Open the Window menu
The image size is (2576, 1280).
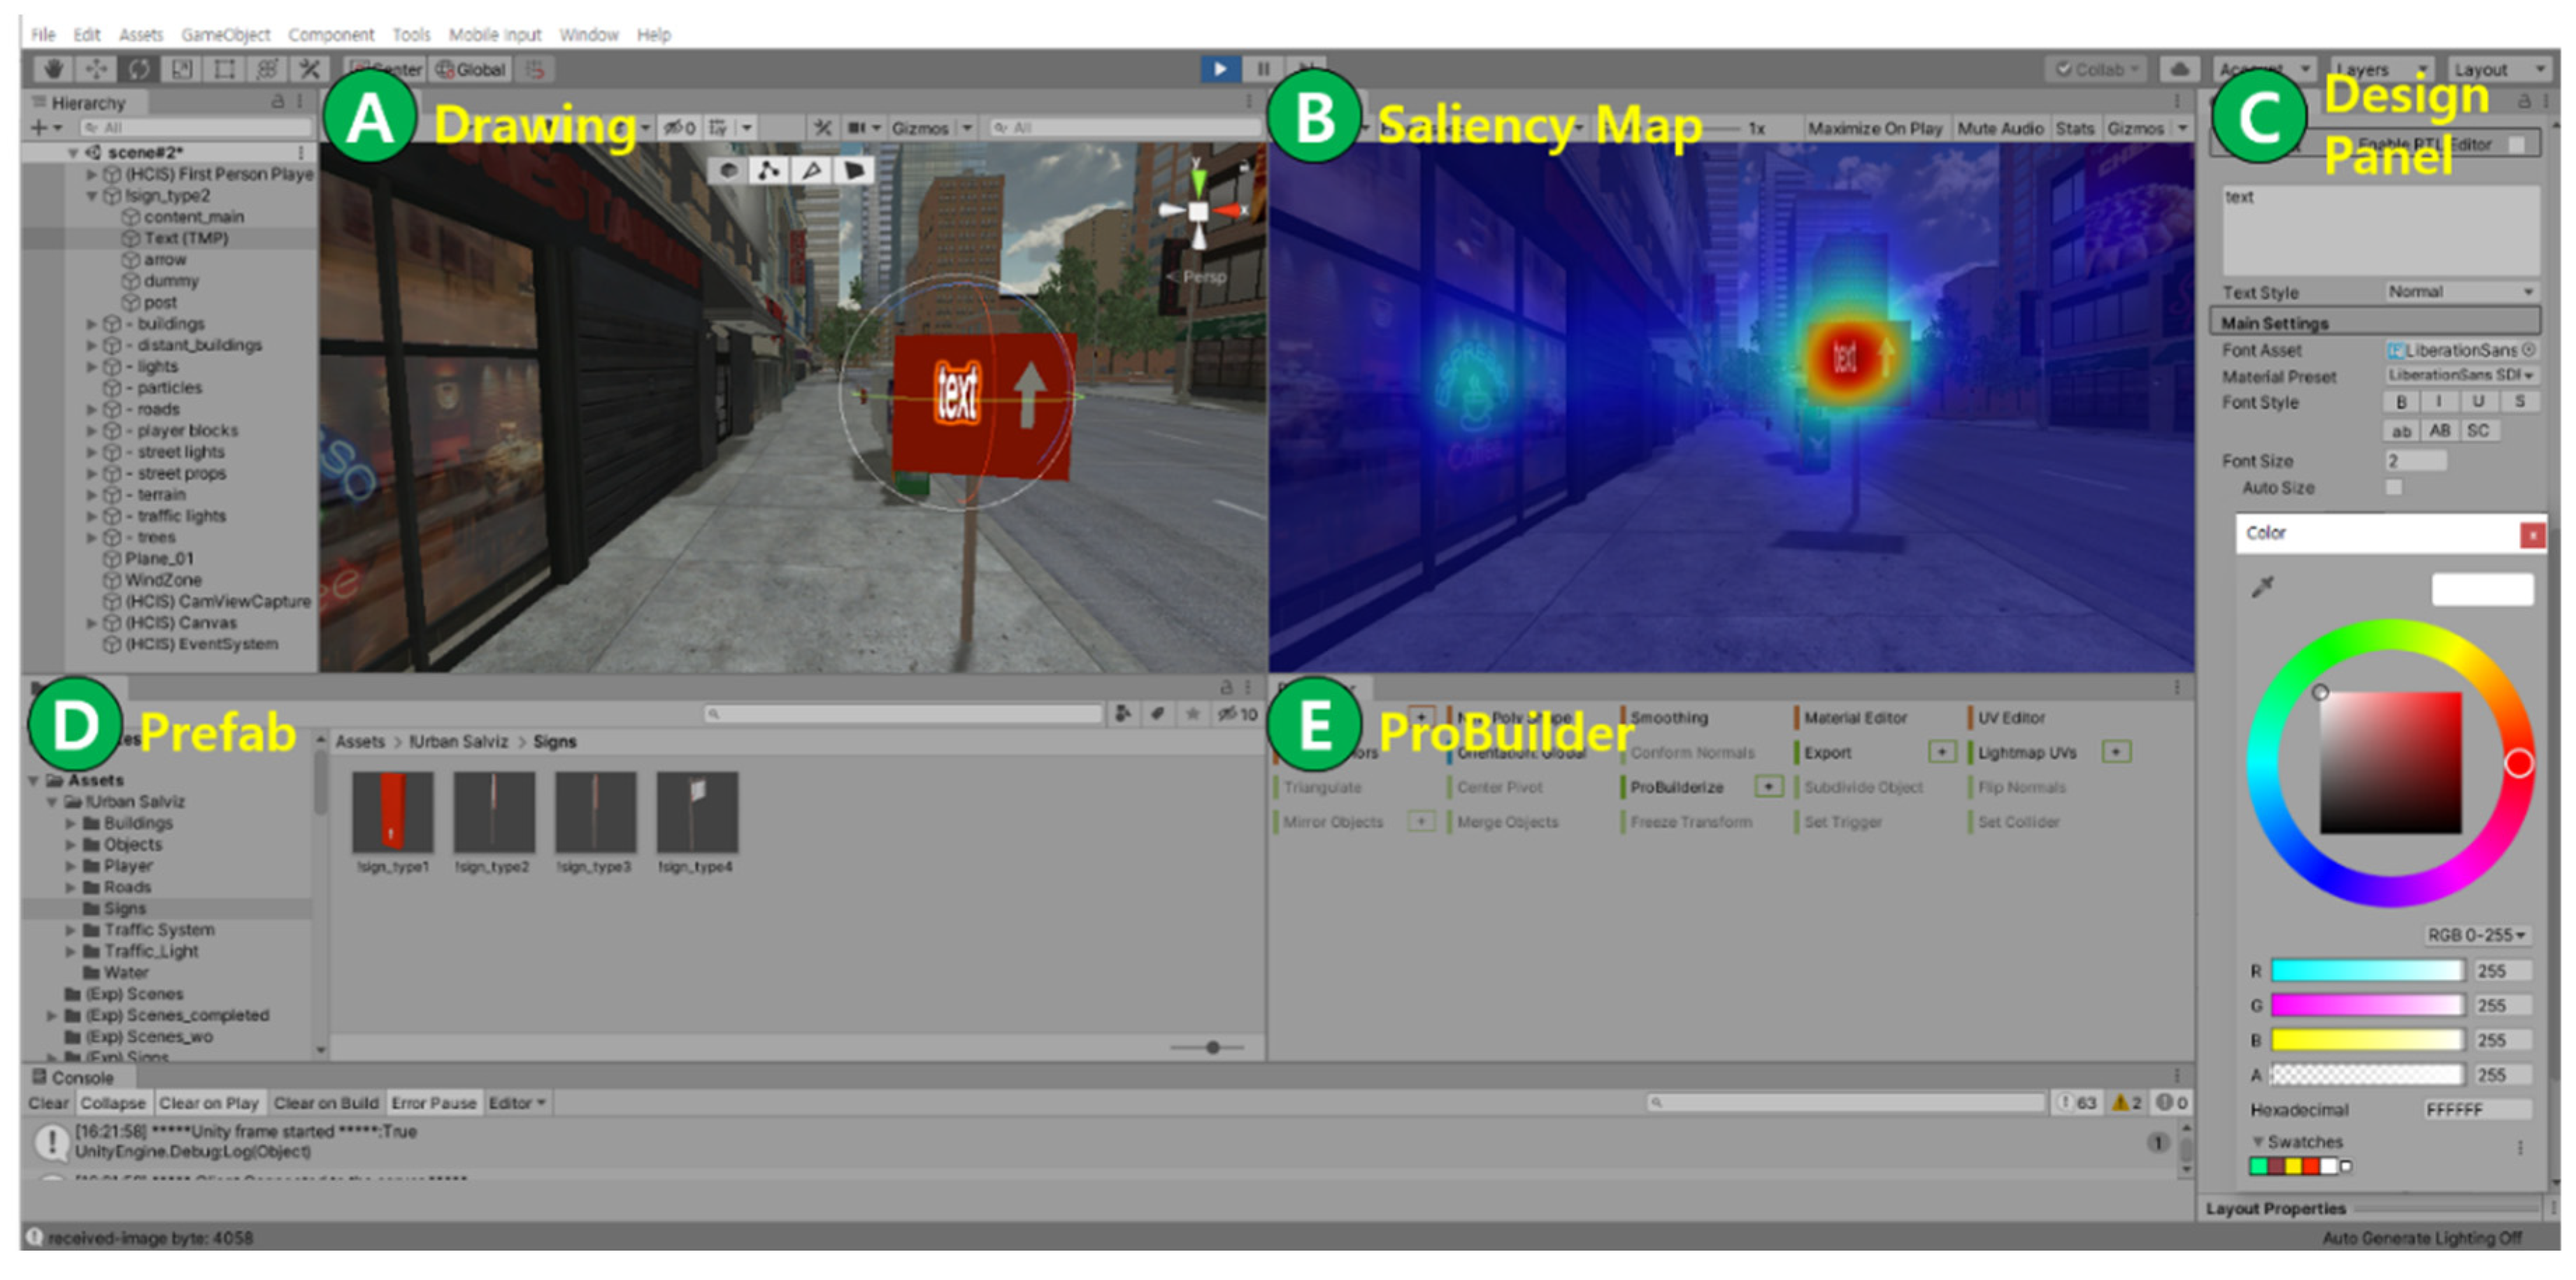pyautogui.click(x=588, y=35)
